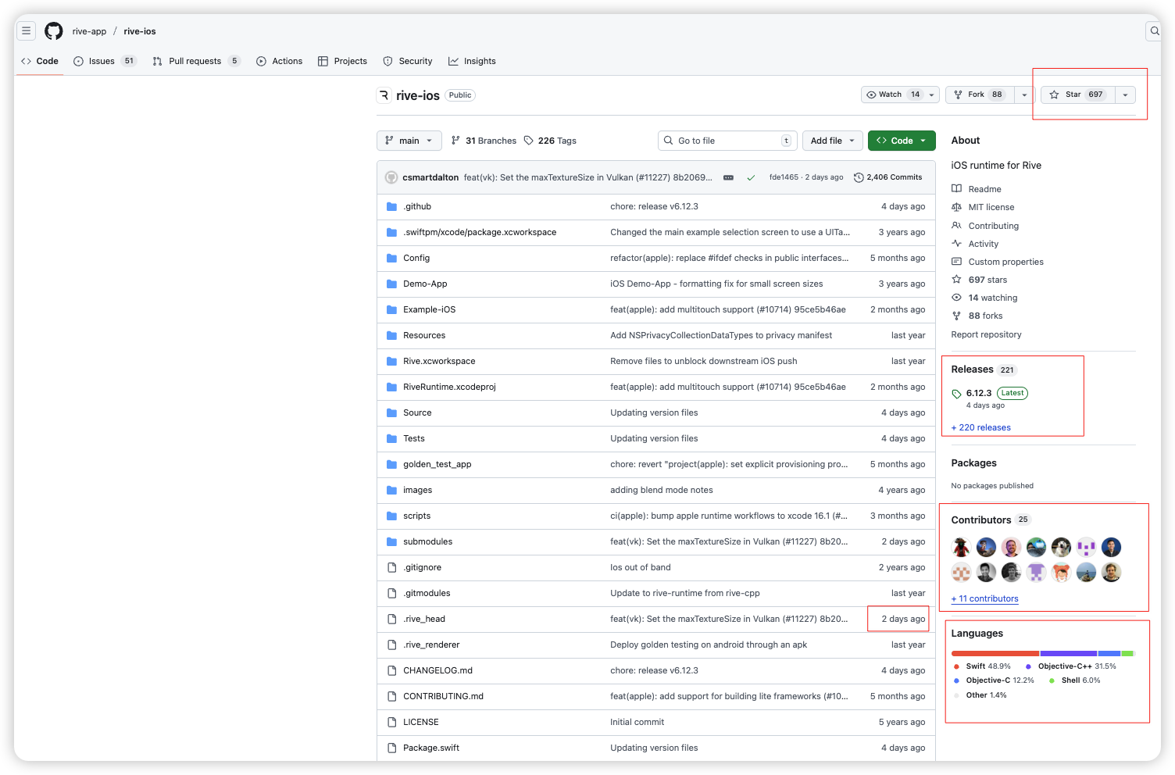Fork the rive-ios repository

pyautogui.click(x=980, y=95)
